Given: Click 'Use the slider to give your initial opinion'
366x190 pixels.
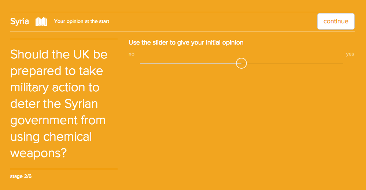Looking at the screenshot, I should pyautogui.click(x=186, y=42).
